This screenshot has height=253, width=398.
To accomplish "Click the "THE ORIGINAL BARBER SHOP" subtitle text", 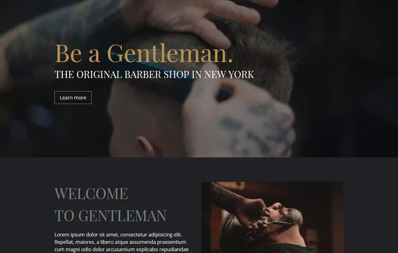I will [x=122, y=74].
